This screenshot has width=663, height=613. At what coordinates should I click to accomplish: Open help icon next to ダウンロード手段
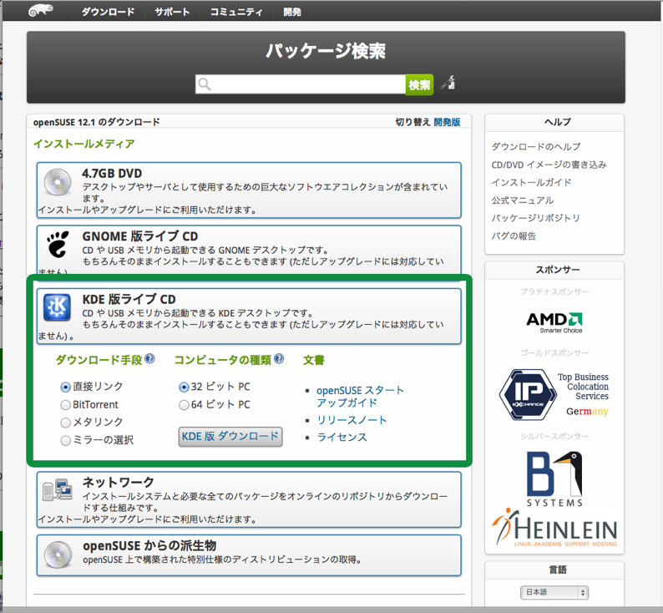point(149,359)
